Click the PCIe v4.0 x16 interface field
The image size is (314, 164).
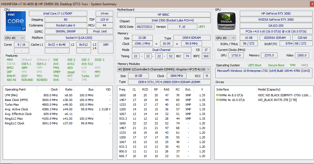(x=276, y=31)
